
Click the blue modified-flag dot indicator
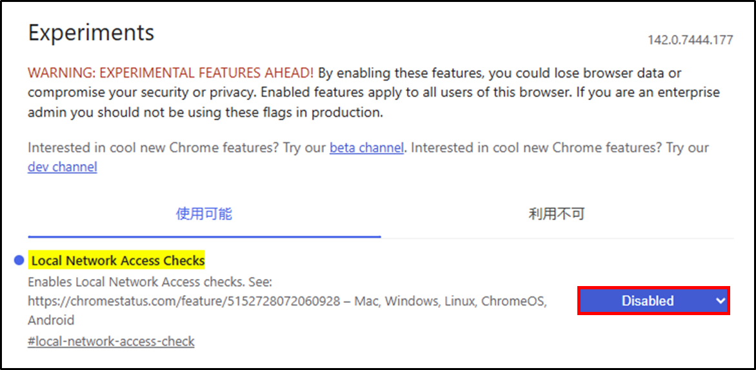19,260
